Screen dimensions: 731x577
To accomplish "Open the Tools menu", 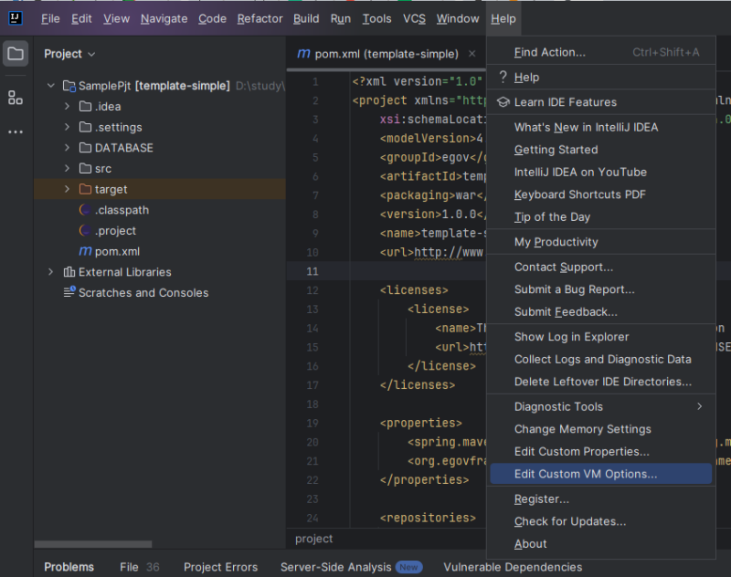I will [376, 18].
